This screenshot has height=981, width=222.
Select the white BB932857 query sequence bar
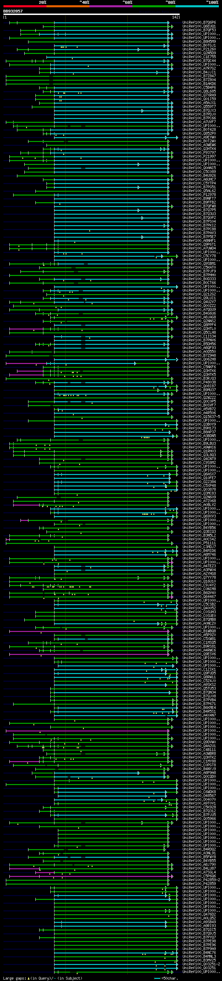[x=92, y=14]
